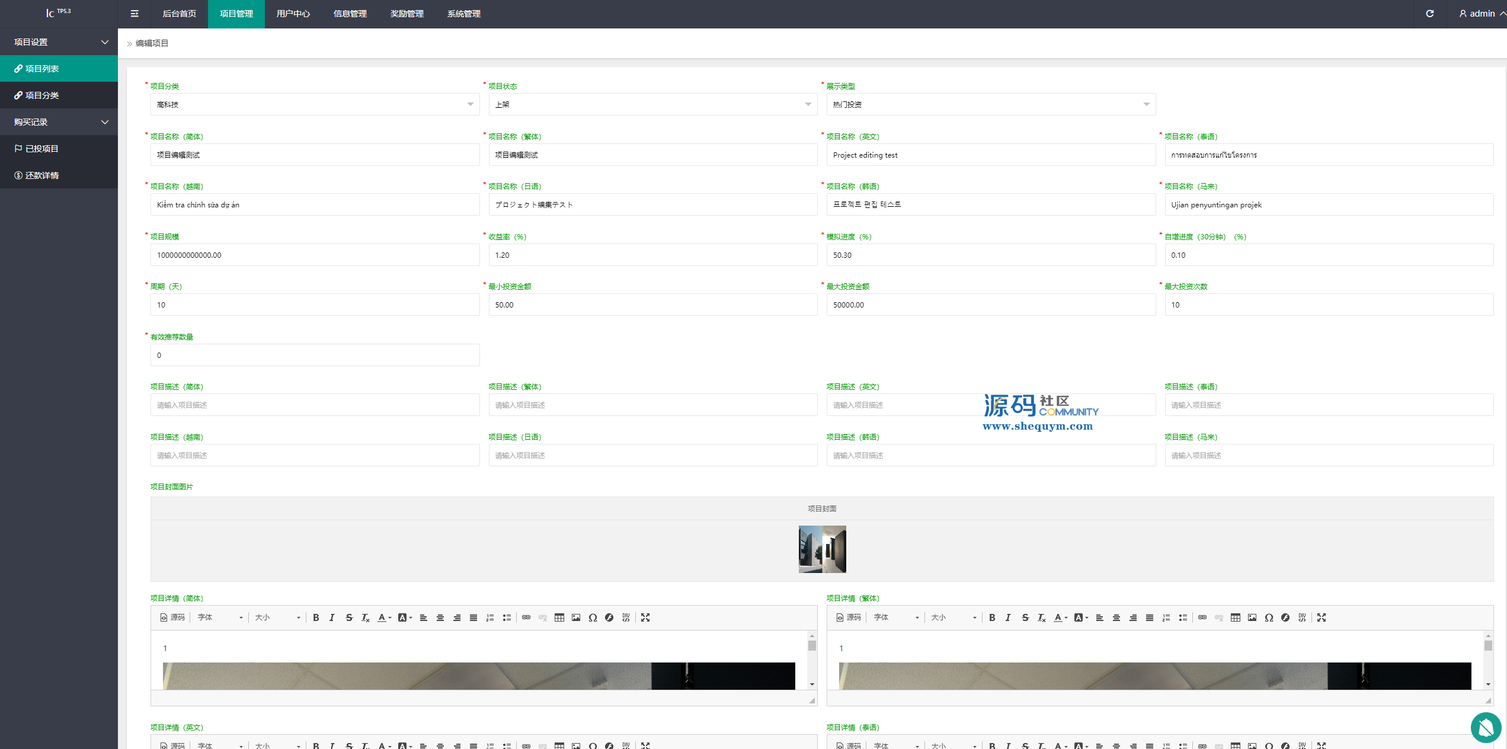Open 项目分类 in the sidebar
This screenshot has width=1507, height=749.
(x=59, y=95)
